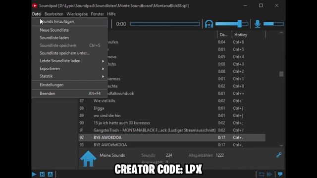317x178 pixels.
Task: Choose Sounds hinzufügen menu entry
Action: coord(69,21)
